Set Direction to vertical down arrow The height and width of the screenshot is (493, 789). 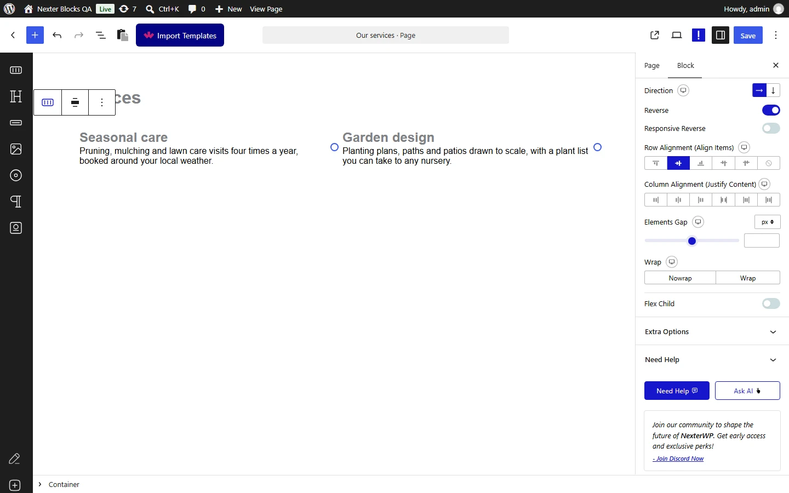click(x=773, y=90)
